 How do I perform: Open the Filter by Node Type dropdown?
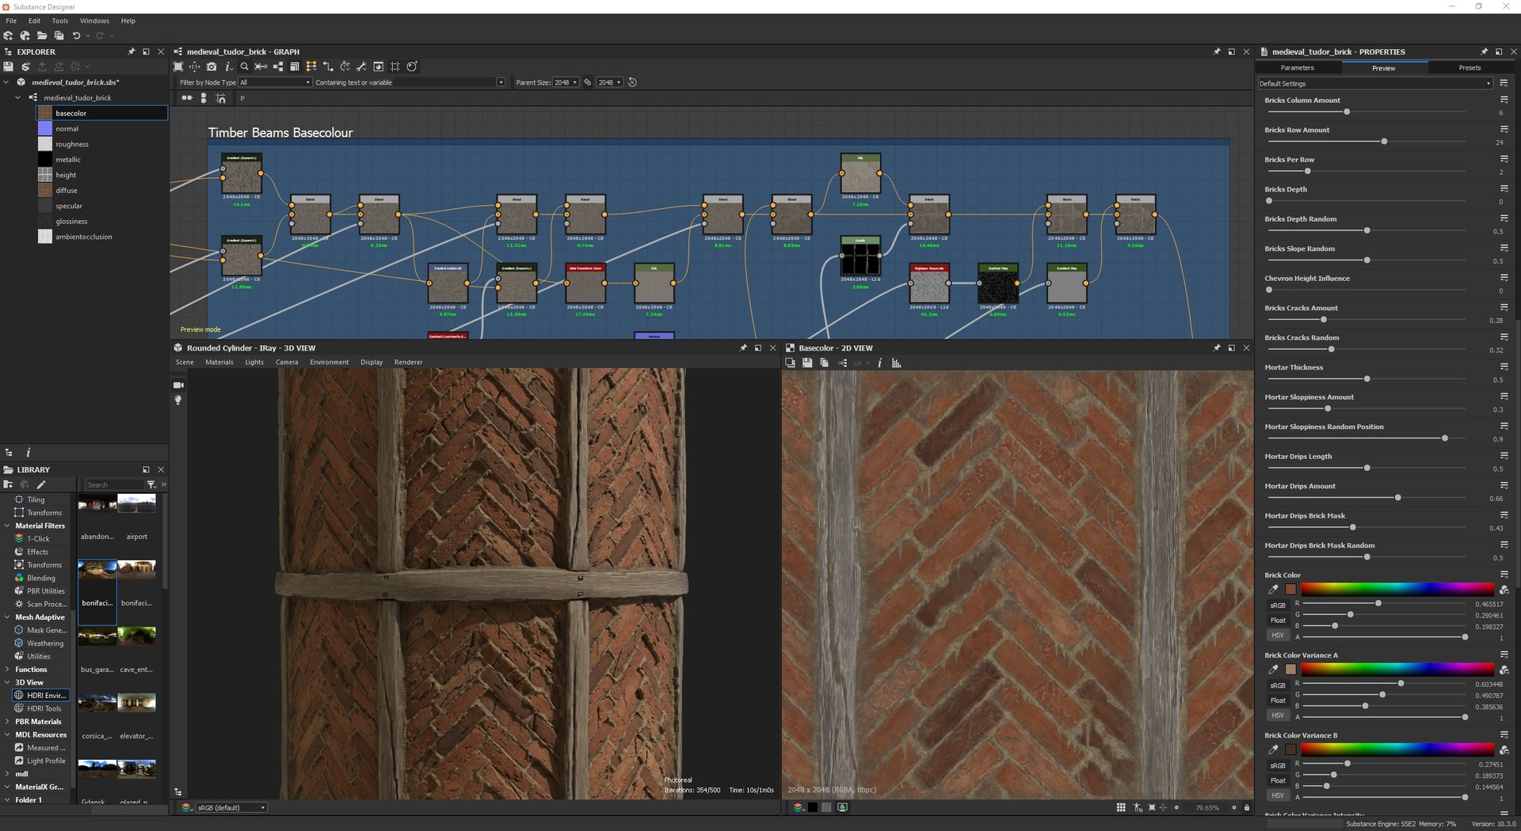[x=275, y=82]
